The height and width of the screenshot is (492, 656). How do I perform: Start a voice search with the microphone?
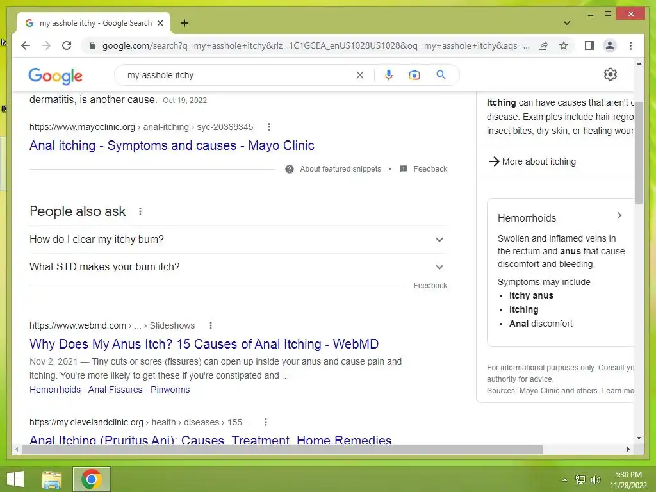pyautogui.click(x=389, y=75)
